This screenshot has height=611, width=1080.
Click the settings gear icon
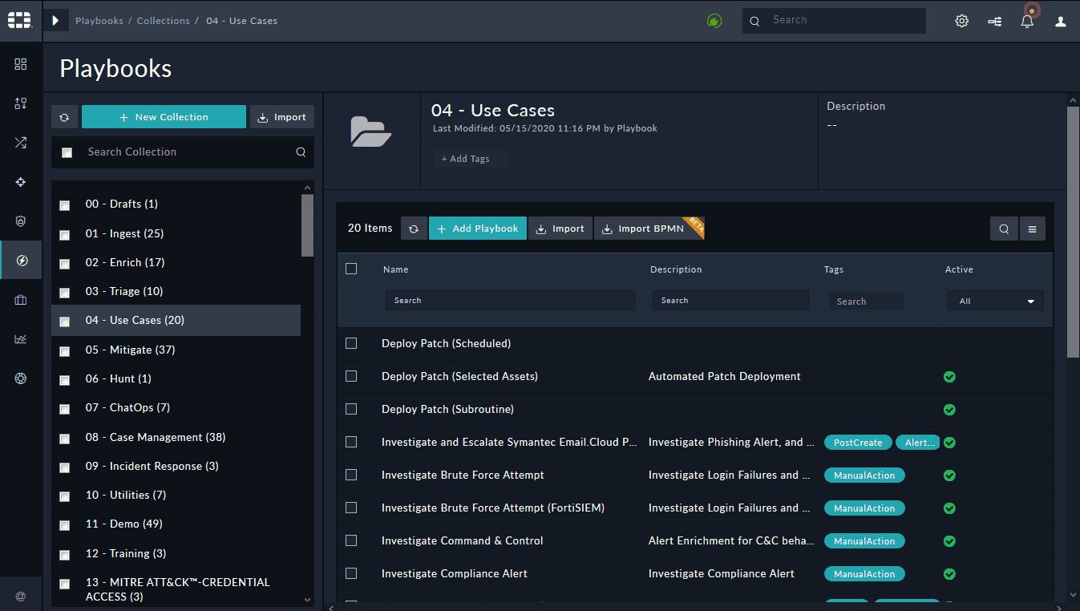tap(962, 22)
